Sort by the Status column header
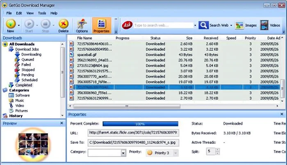The image size is (287, 165). pyautogui.click(x=155, y=38)
